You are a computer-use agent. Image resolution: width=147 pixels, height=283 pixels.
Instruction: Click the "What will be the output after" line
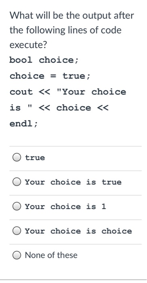tap(72, 15)
